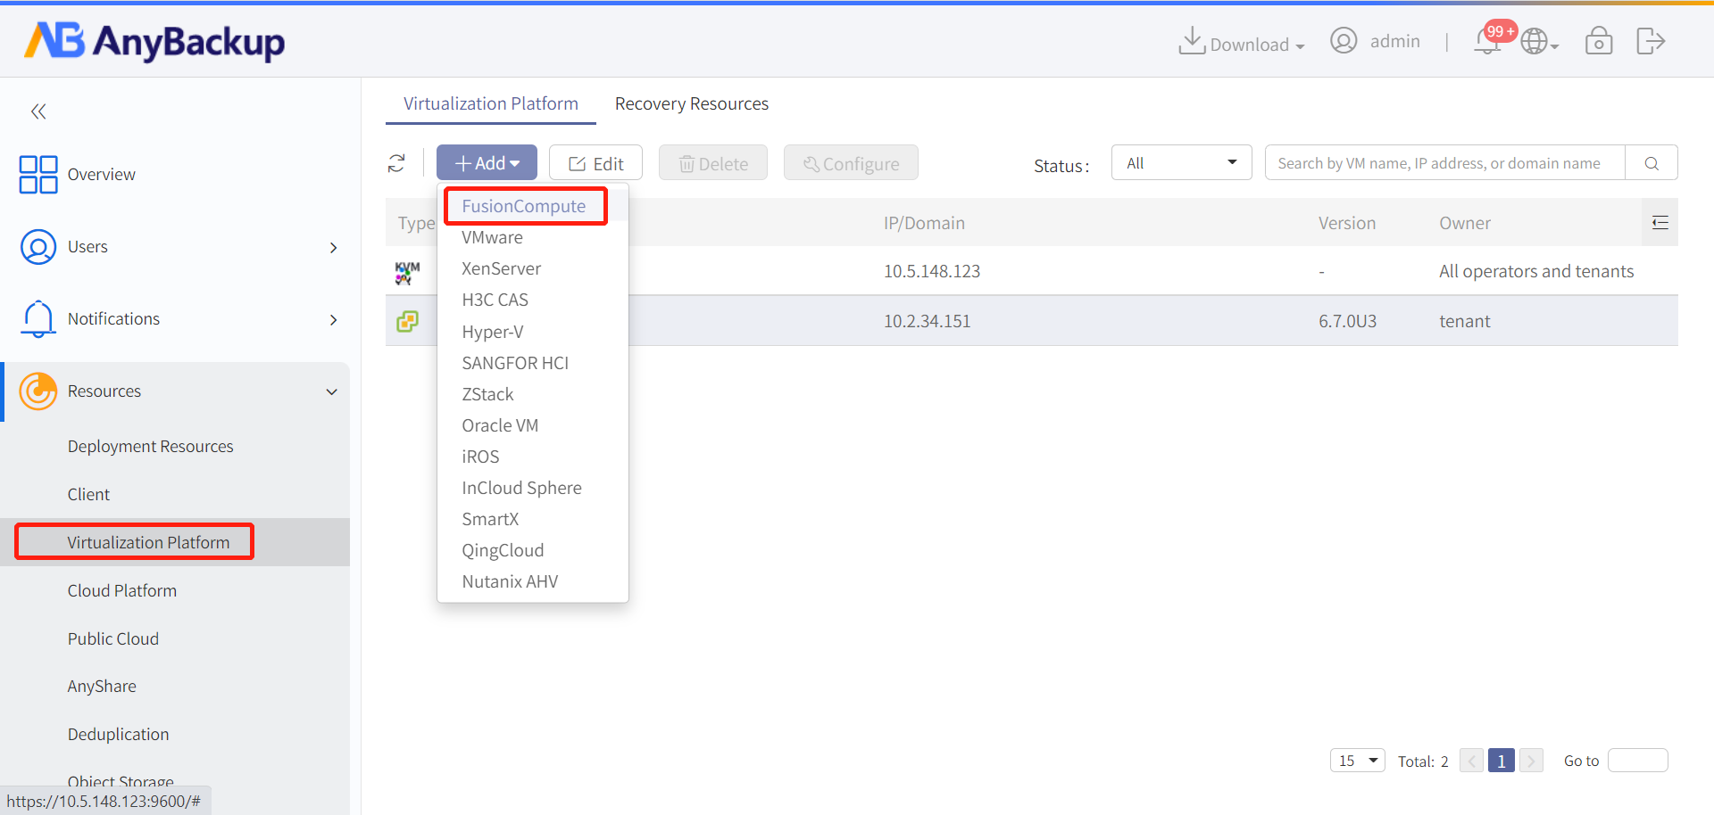Click the sidebar Notifications bell icon
The height and width of the screenshot is (815, 1714).
pos(38,318)
